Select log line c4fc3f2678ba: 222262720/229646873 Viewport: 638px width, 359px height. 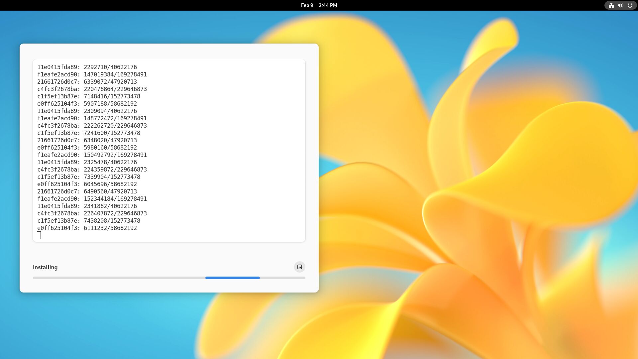click(92, 126)
